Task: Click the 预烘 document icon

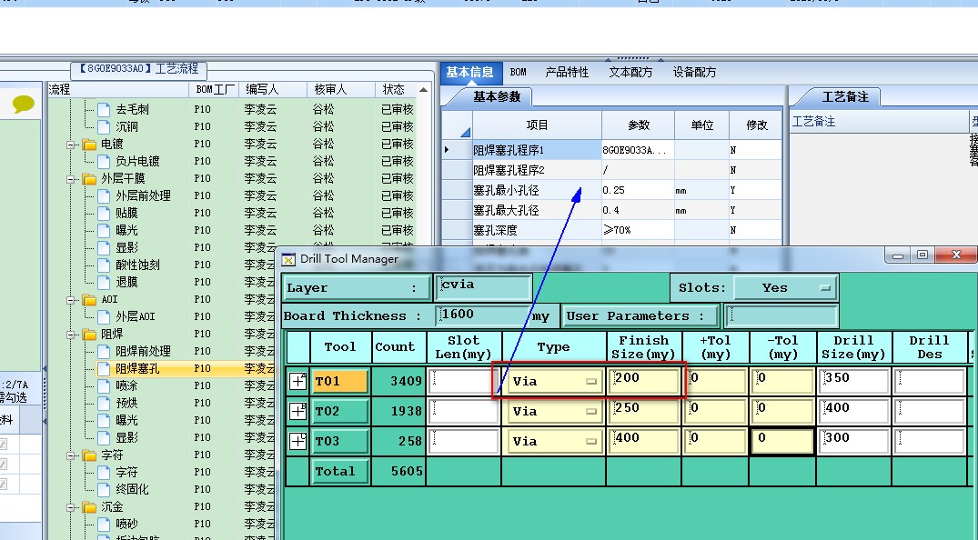Action: click(x=104, y=404)
